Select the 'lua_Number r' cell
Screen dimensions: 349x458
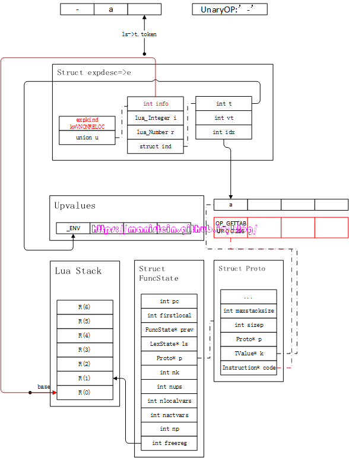(156, 132)
